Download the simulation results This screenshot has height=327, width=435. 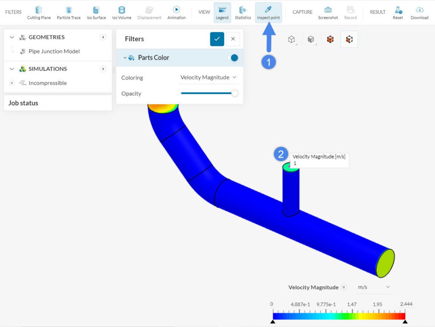coord(419,11)
